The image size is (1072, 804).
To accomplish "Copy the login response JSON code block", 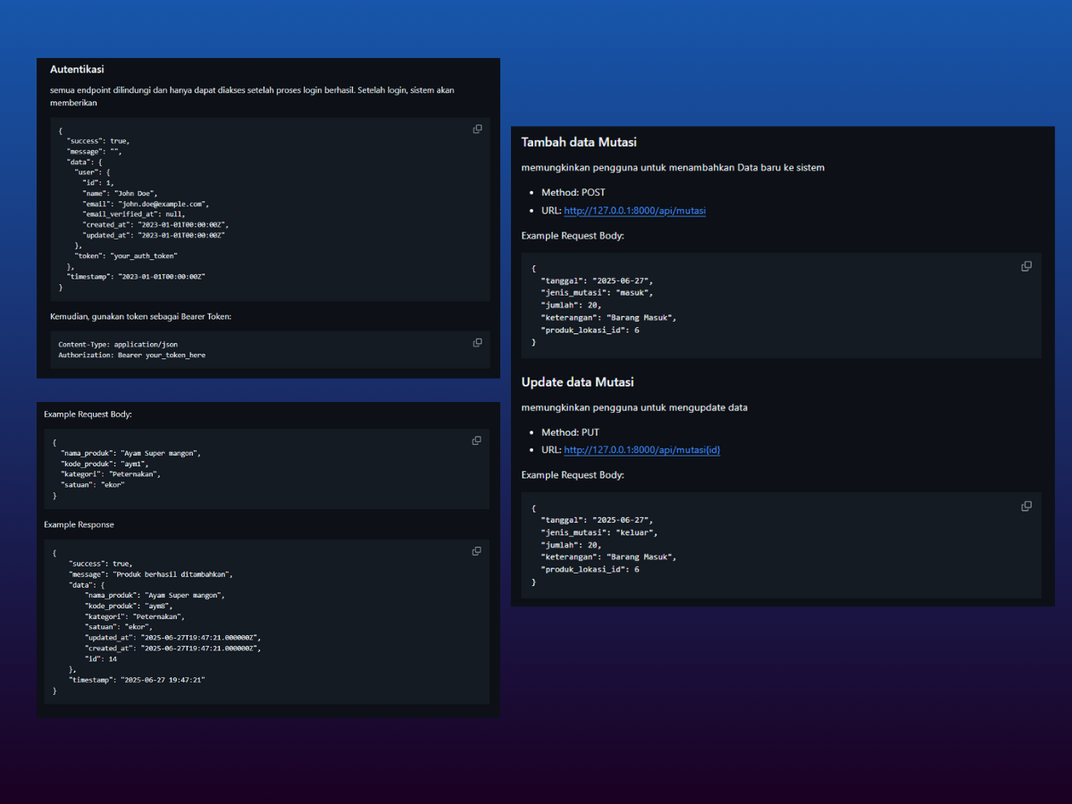I will [x=477, y=130].
